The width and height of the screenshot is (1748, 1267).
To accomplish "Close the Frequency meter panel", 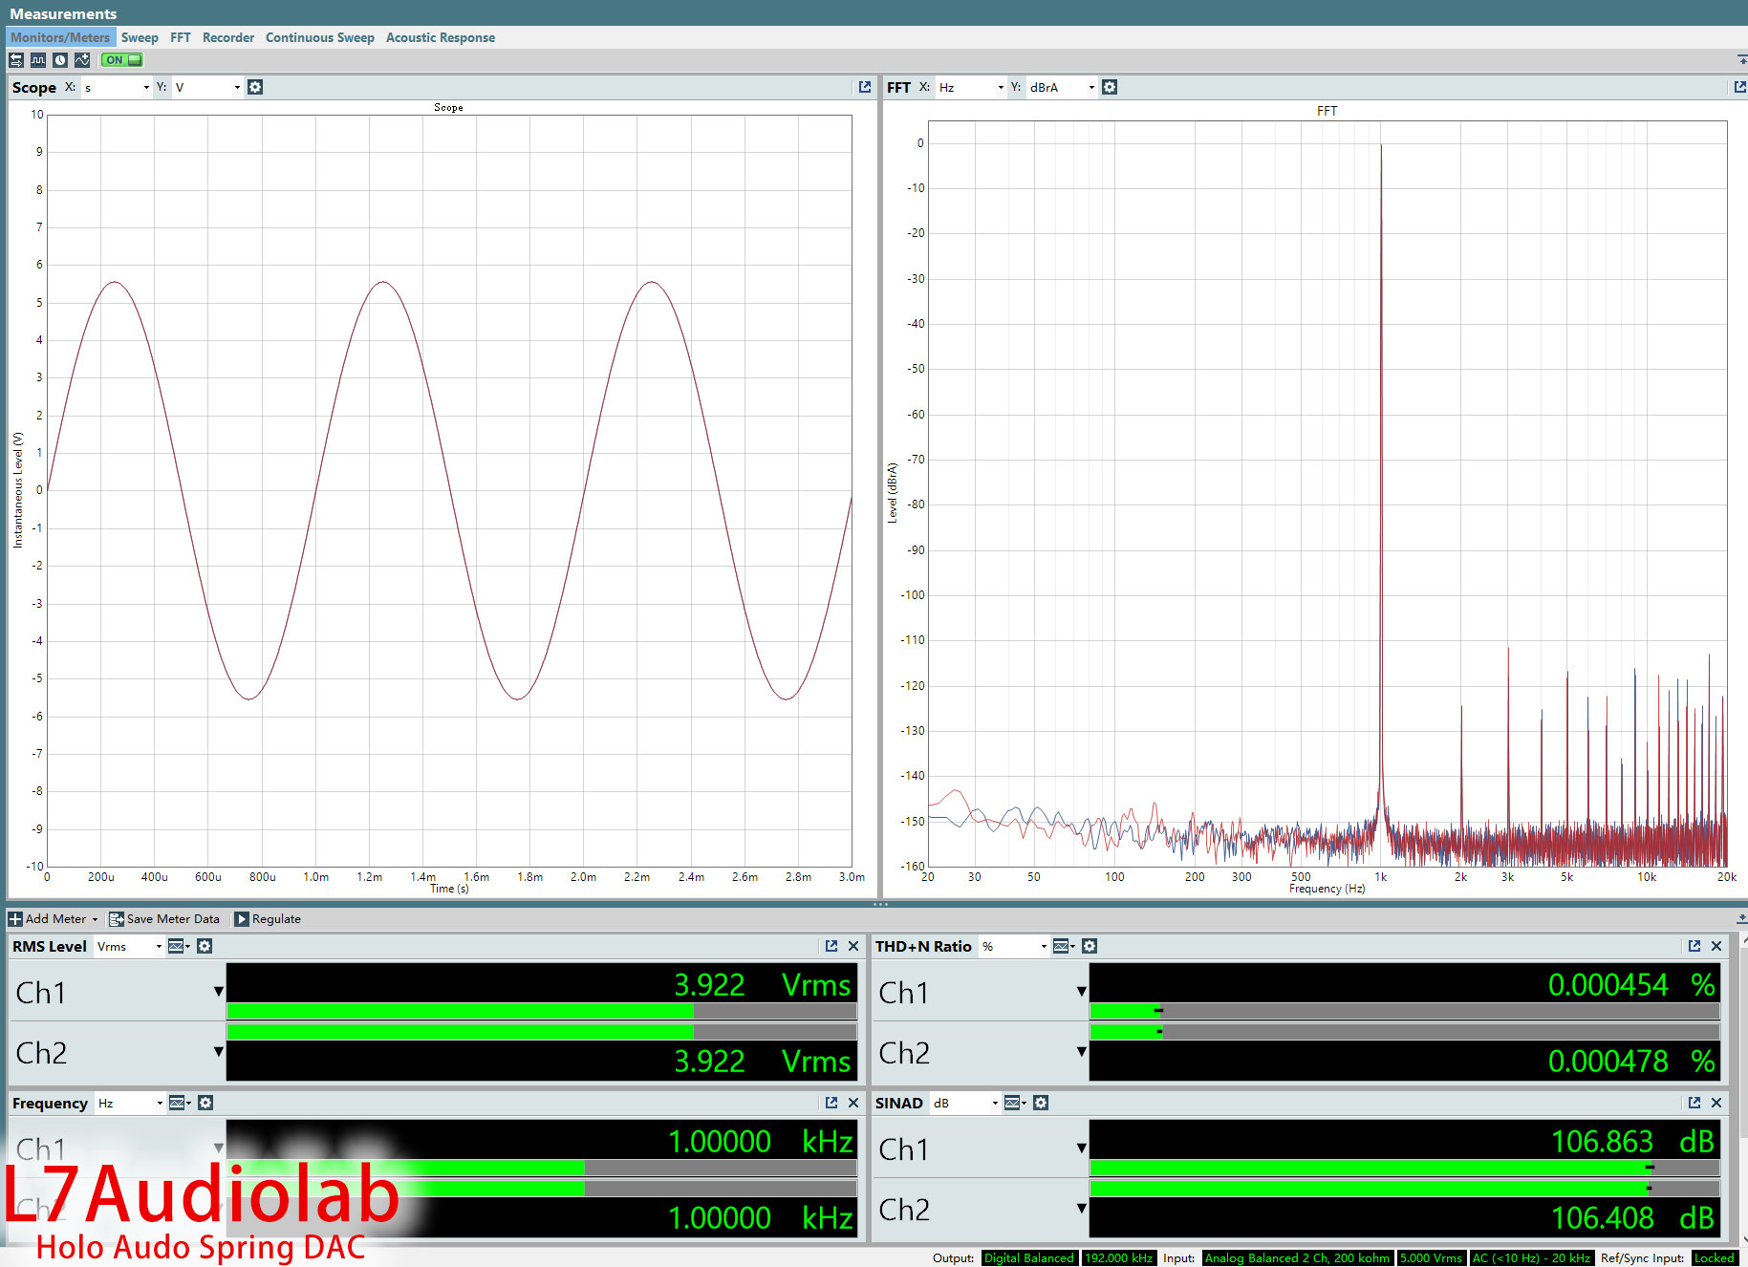I will pyautogui.click(x=853, y=1103).
